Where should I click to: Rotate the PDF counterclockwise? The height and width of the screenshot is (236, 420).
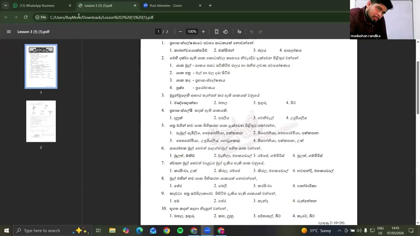225,32
